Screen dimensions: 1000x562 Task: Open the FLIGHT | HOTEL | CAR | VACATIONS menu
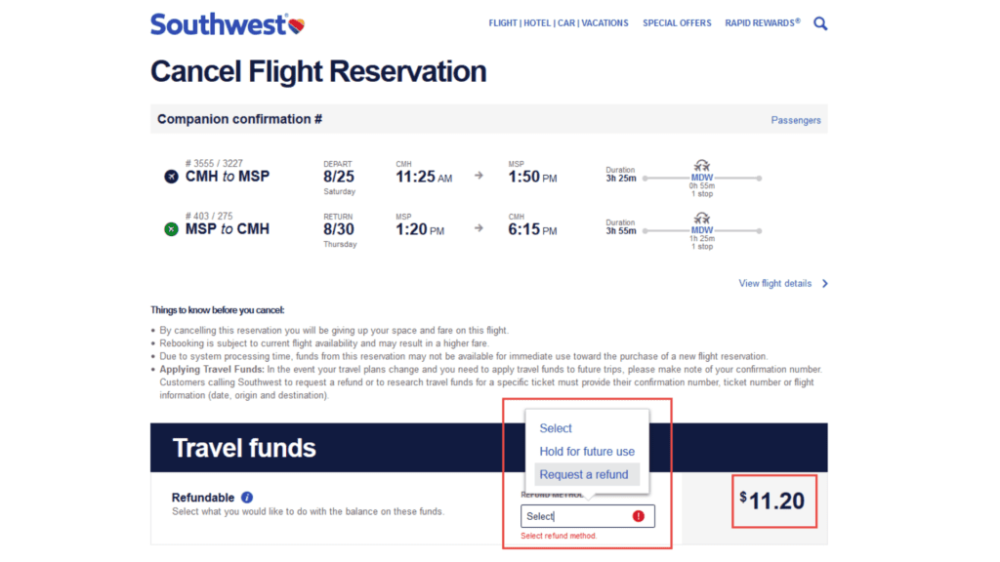[559, 23]
